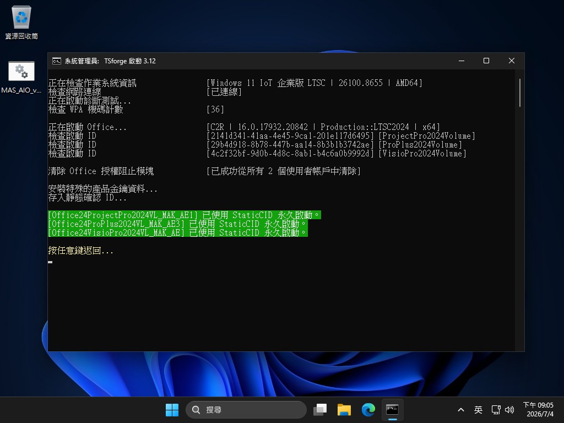Click the console icon in the title bar
The width and height of the screenshot is (564, 423).
point(57,61)
